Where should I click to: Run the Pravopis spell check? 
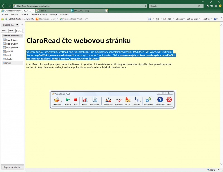(119, 100)
